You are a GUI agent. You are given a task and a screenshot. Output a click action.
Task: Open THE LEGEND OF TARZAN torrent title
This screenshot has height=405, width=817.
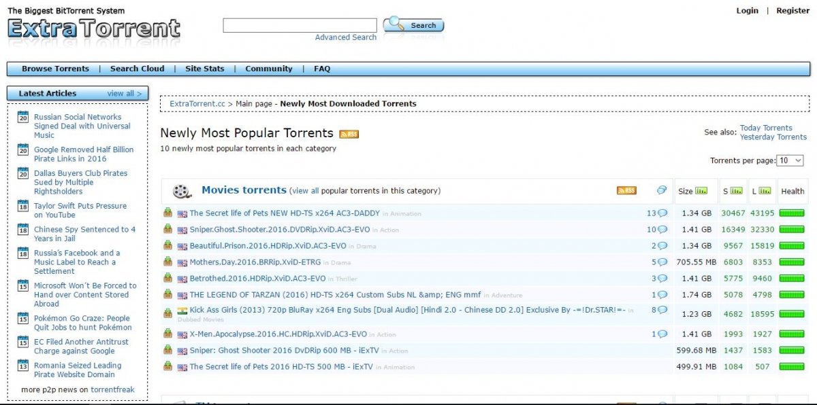(335, 295)
